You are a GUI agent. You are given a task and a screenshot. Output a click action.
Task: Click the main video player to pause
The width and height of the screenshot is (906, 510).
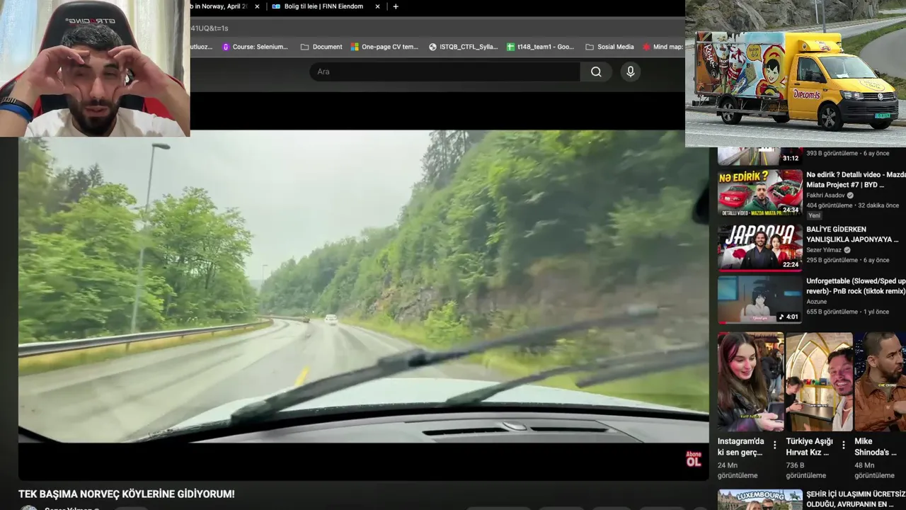363,287
